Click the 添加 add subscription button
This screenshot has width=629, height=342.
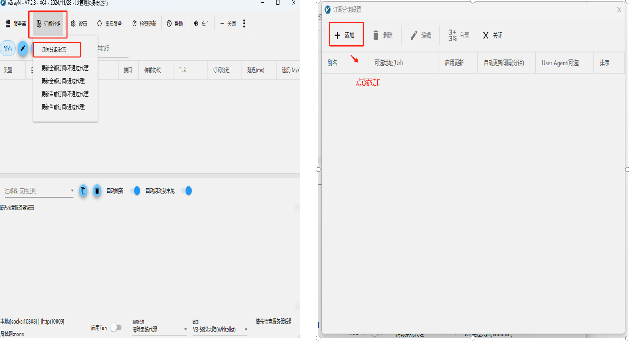tap(346, 36)
